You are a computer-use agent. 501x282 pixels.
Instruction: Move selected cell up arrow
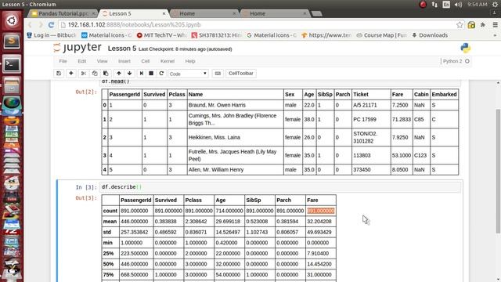coord(118,73)
